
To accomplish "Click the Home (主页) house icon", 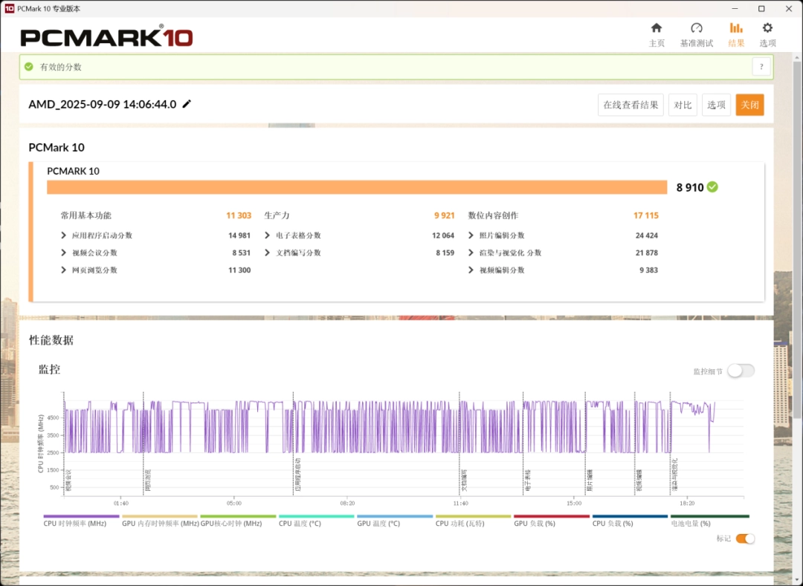I will [657, 28].
